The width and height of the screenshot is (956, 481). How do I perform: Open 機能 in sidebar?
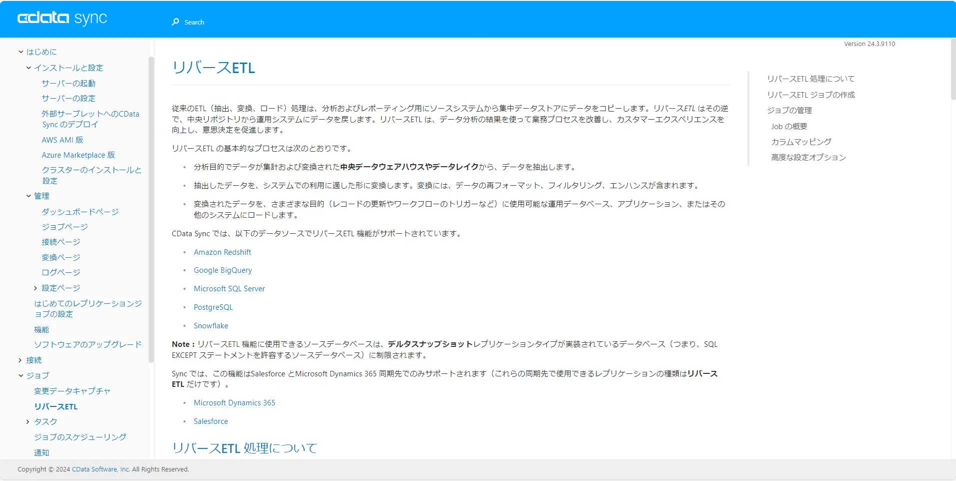[42, 329]
